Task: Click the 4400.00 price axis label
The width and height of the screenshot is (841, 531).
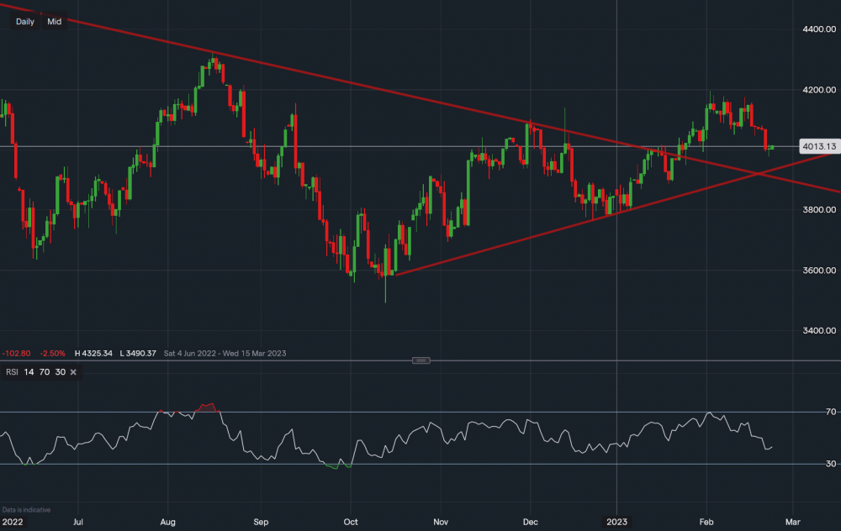Action: [817, 29]
